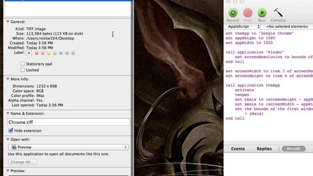Viewport: 313px width, 176px height.
Task: Enable the Stationery pad checkbox
Action: [x=22, y=64]
